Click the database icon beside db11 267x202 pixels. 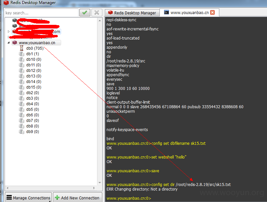tap(22, 65)
